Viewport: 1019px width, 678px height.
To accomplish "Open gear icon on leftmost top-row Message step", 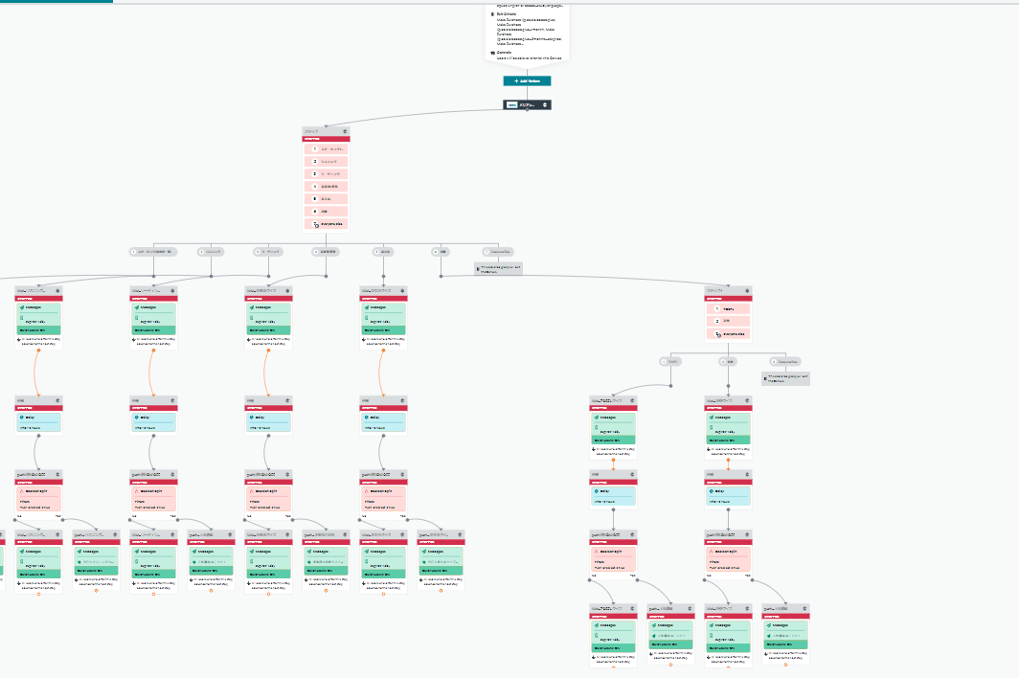I will [x=57, y=290].
